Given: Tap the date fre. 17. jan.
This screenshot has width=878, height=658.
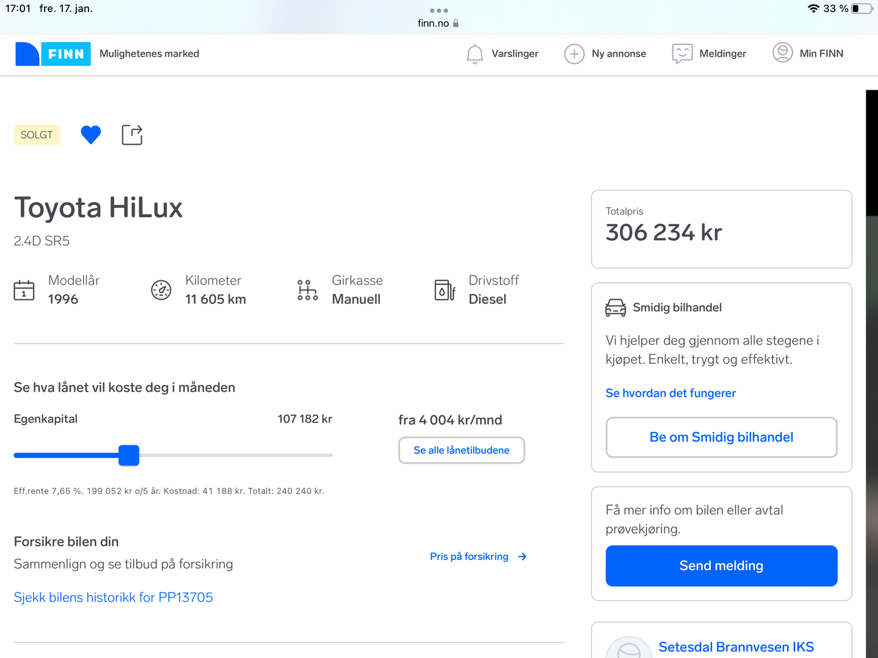Looking at the screenshot, I should pyautogui.click(x=66, y=9).
